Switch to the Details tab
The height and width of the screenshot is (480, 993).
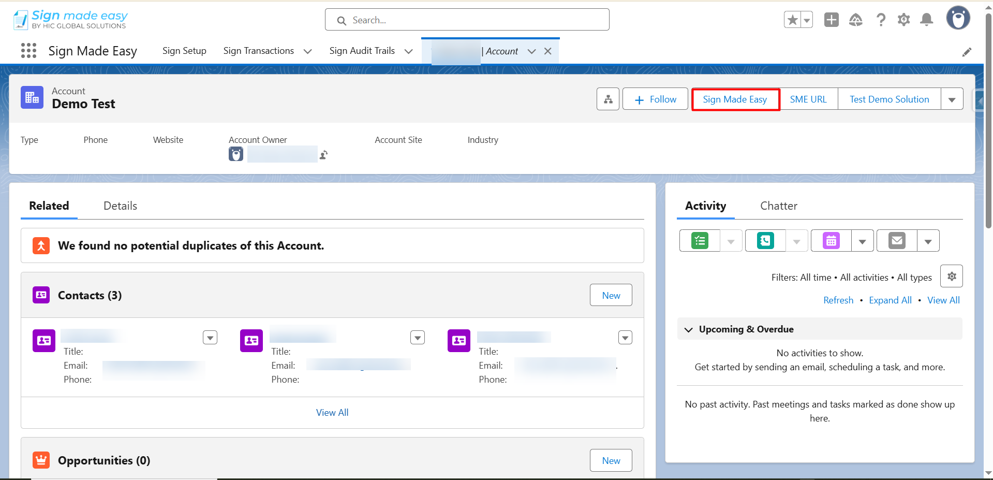click(120, 206)
